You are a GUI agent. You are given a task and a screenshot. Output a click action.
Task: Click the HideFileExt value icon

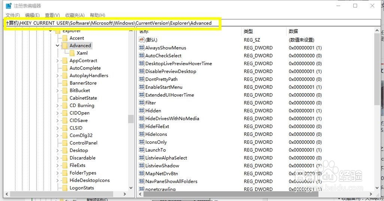[x=142, y=126]
